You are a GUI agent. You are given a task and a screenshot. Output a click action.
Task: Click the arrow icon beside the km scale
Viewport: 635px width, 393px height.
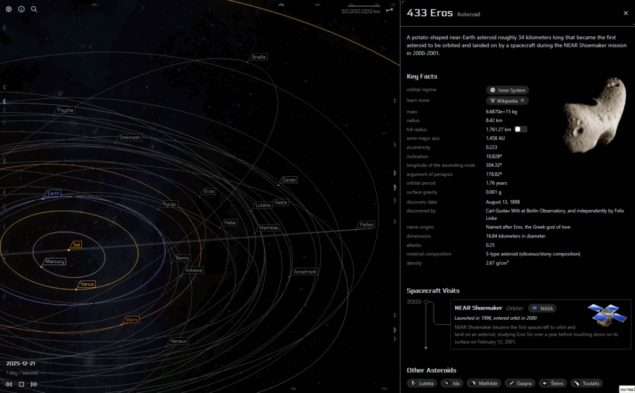(389, 10)
